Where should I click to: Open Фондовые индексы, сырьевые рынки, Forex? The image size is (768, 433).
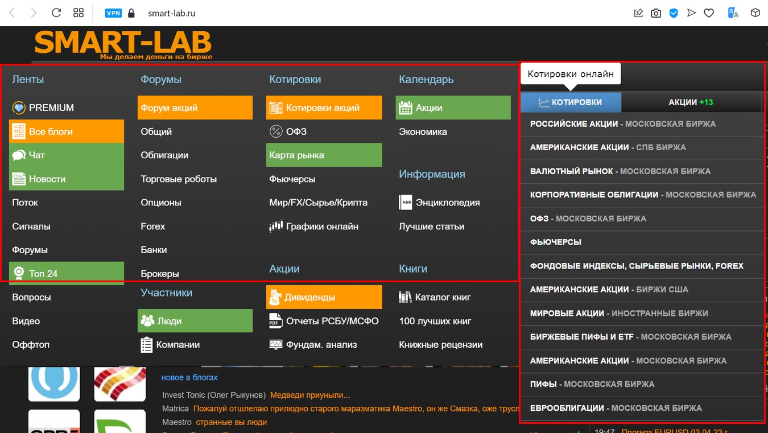[642, 266]
